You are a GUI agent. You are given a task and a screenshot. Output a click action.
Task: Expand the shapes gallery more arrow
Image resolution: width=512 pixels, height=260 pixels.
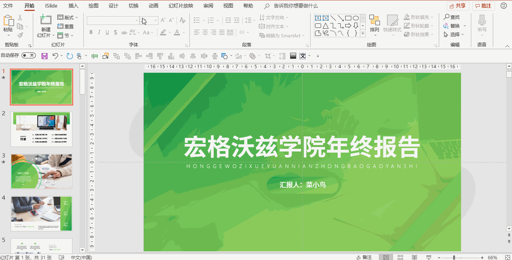point(363,34)
